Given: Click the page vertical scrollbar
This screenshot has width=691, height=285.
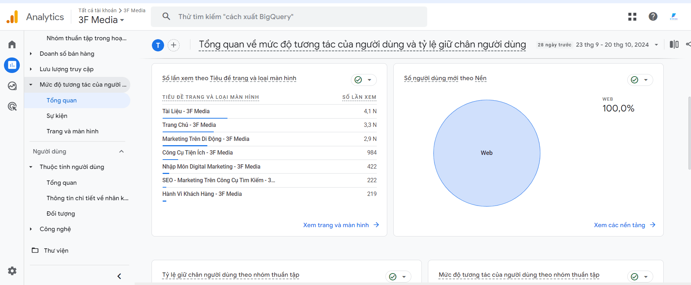Looking at the screenshot, I should tap(689, 133).
